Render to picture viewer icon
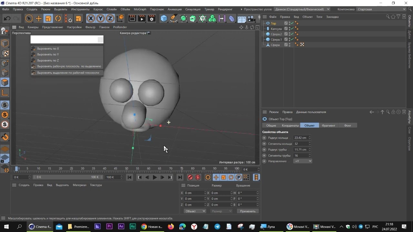 coord(142,19)
